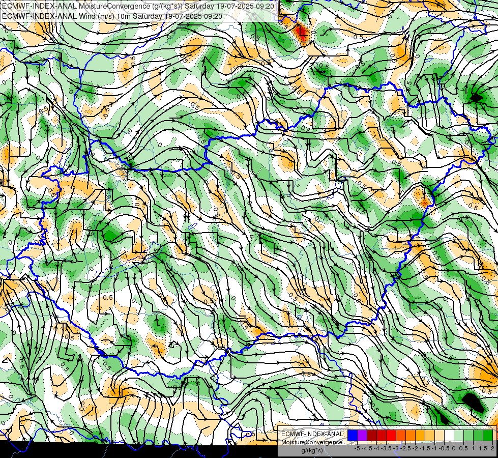Viewport: 498px width, 458px height.
Task: Click the purple legend color swatch
Action: click(362, 435)
